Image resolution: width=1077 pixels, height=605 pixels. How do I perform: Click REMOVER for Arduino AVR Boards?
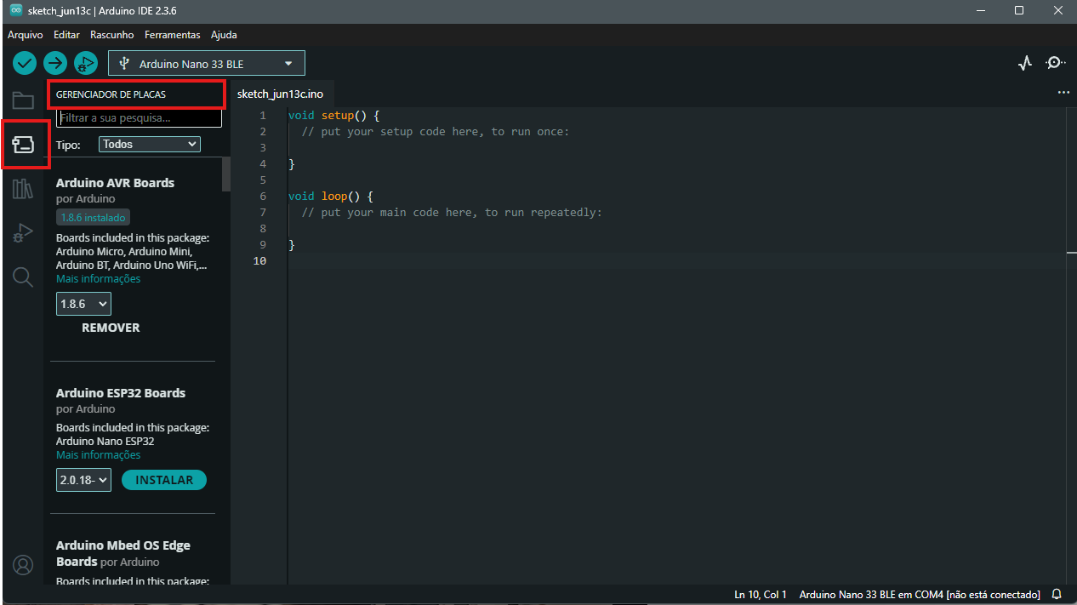coord(111,328)
